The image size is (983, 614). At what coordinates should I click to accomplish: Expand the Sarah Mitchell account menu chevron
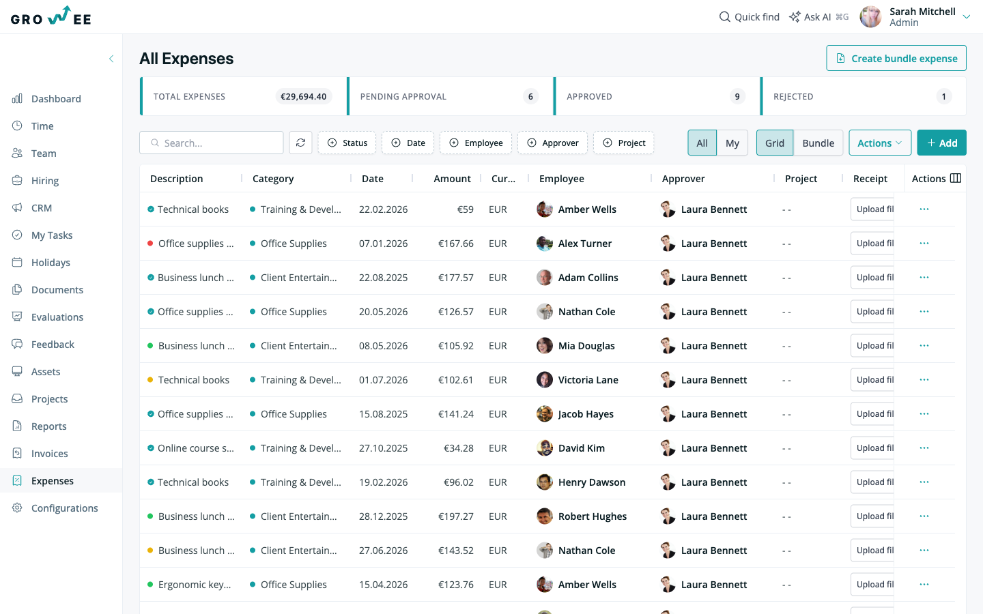(x=967, y=17)
